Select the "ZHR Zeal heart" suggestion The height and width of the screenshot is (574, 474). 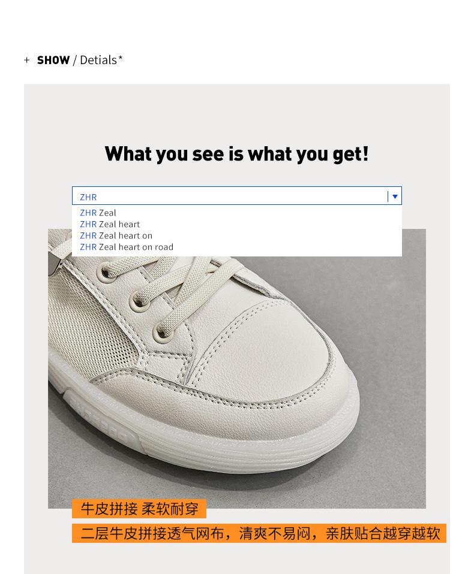pyautogui.click(x=110, y=224)
